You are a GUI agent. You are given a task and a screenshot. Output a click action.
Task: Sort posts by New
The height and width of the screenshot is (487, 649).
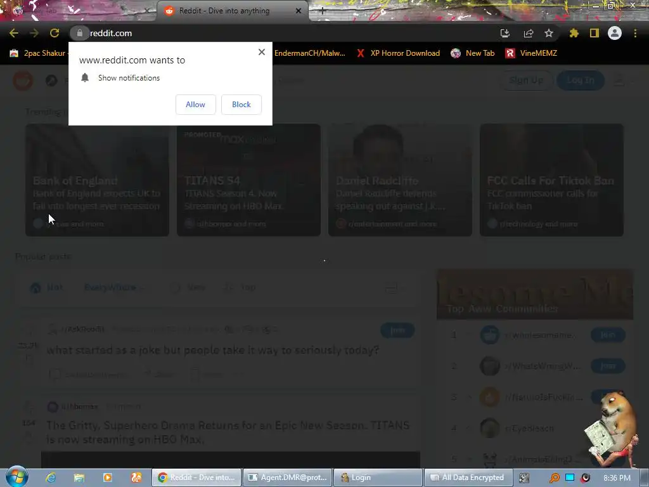tap(188, 287)
